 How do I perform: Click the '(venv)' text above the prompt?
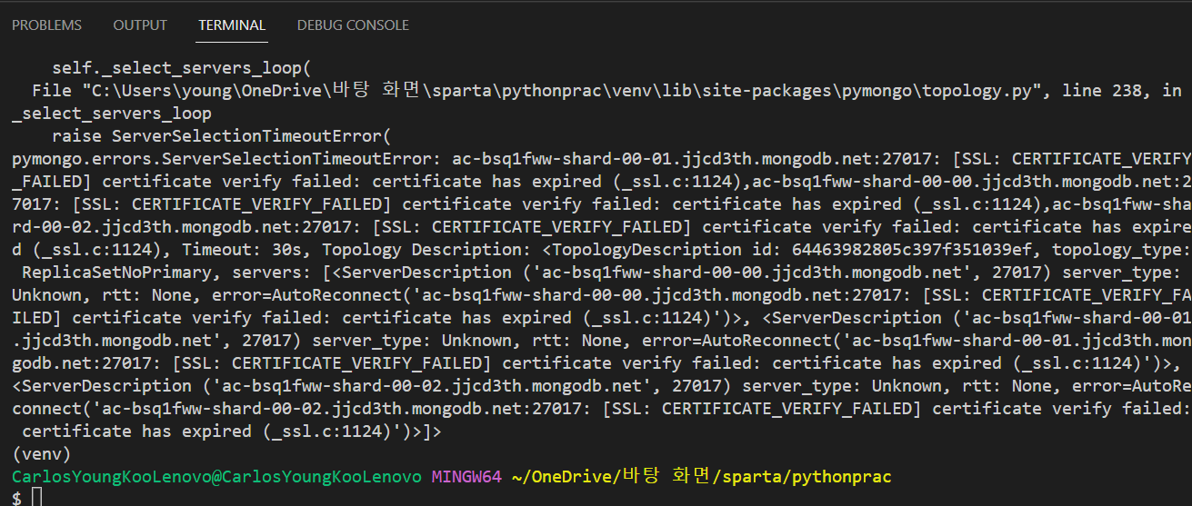[41, 454]
